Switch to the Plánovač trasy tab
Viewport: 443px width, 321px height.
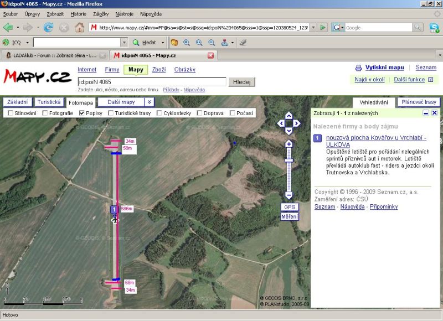[x=419, y=102]
